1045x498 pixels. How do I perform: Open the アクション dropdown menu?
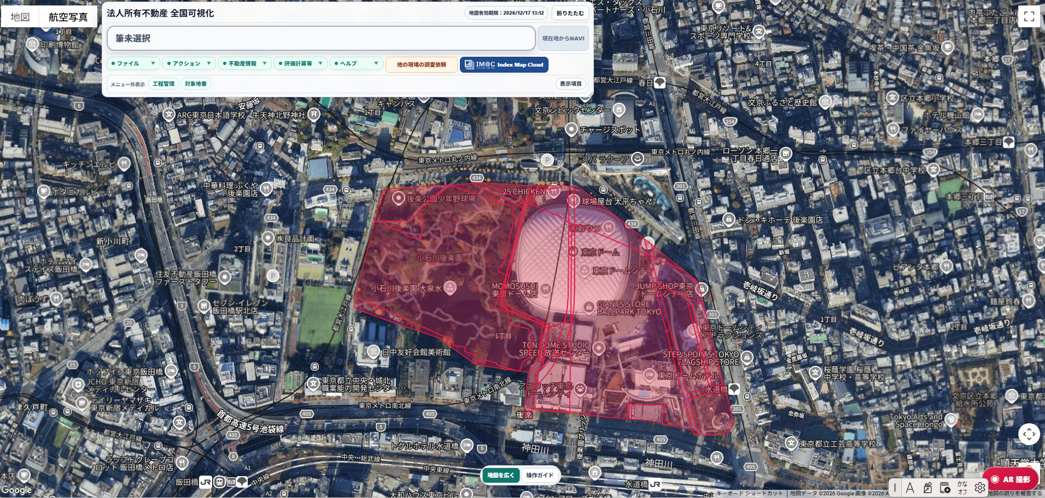189,63
